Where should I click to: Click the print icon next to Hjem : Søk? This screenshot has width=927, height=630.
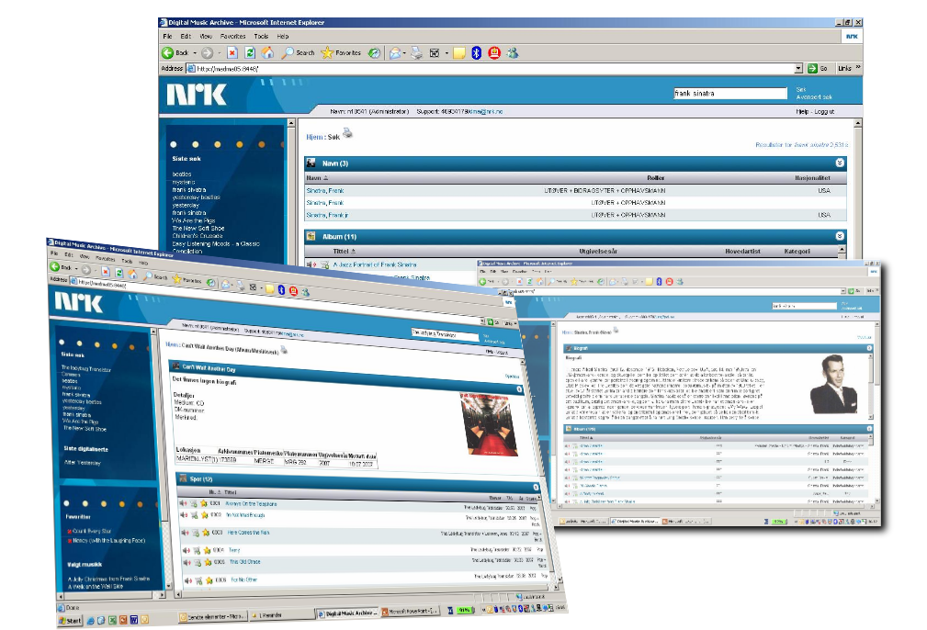pos(347,134)
